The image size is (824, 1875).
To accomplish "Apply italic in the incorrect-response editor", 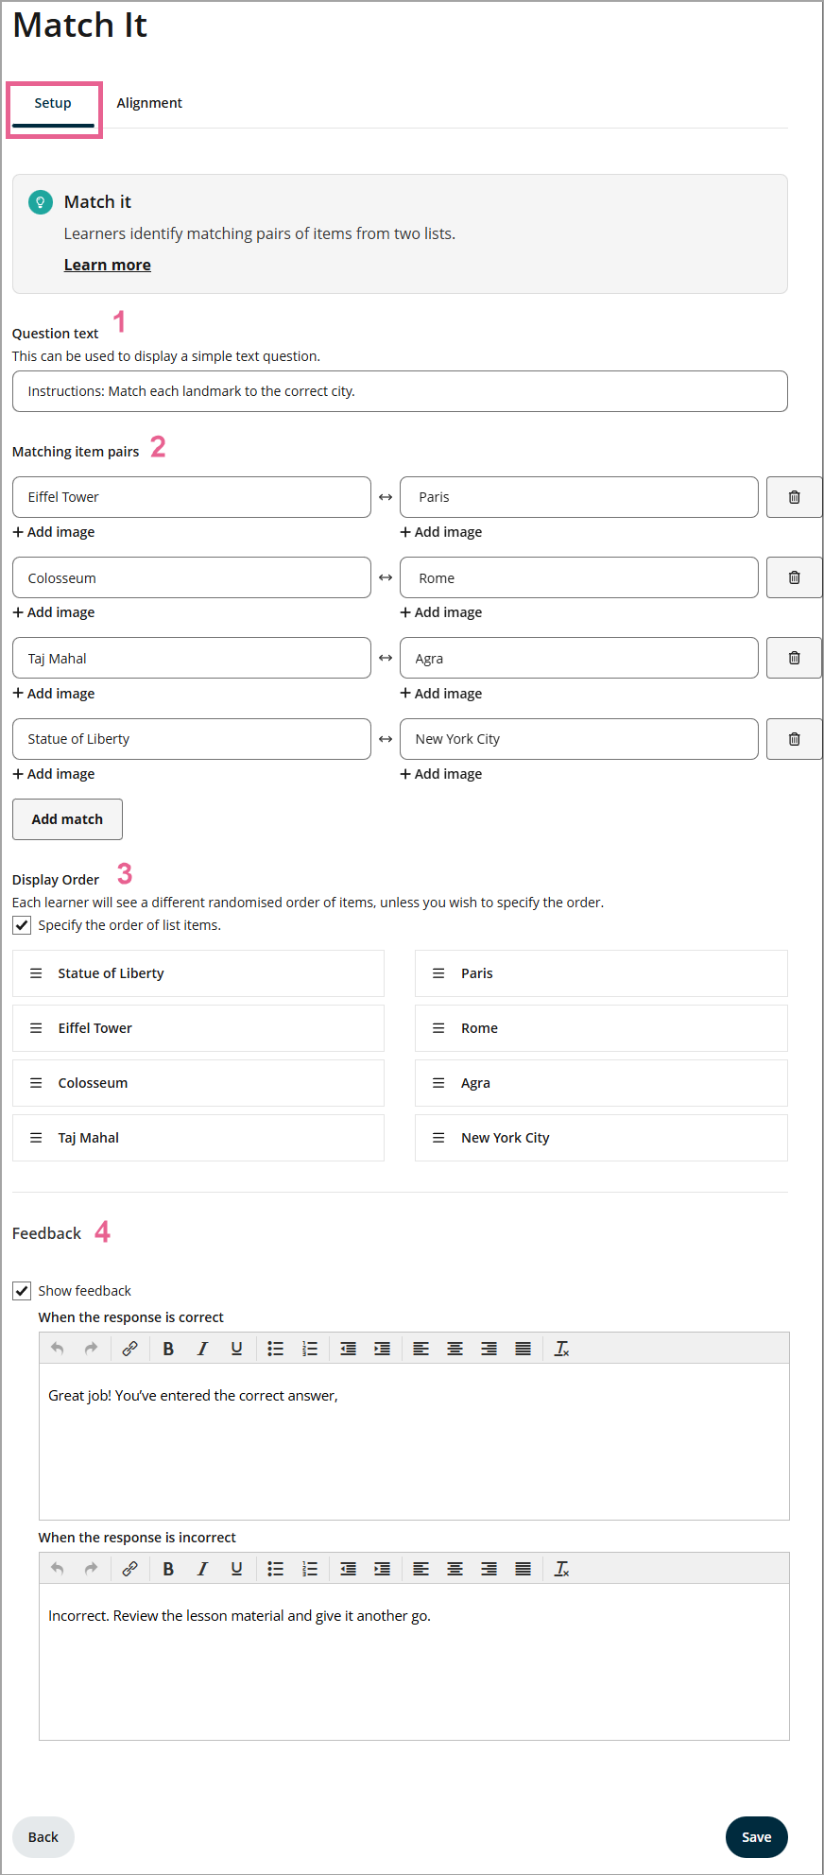I will pos(202,1569).
